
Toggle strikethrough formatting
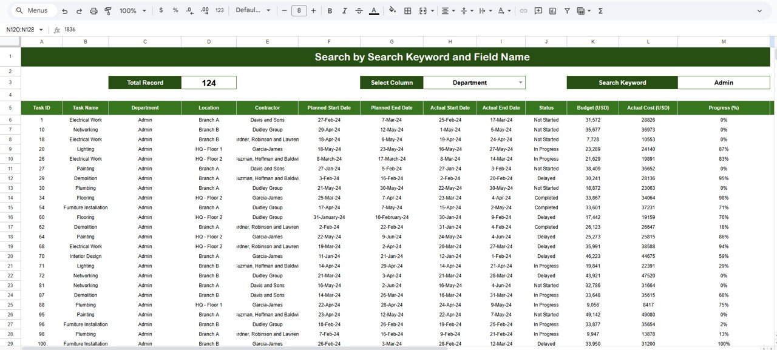click(359, 10)
